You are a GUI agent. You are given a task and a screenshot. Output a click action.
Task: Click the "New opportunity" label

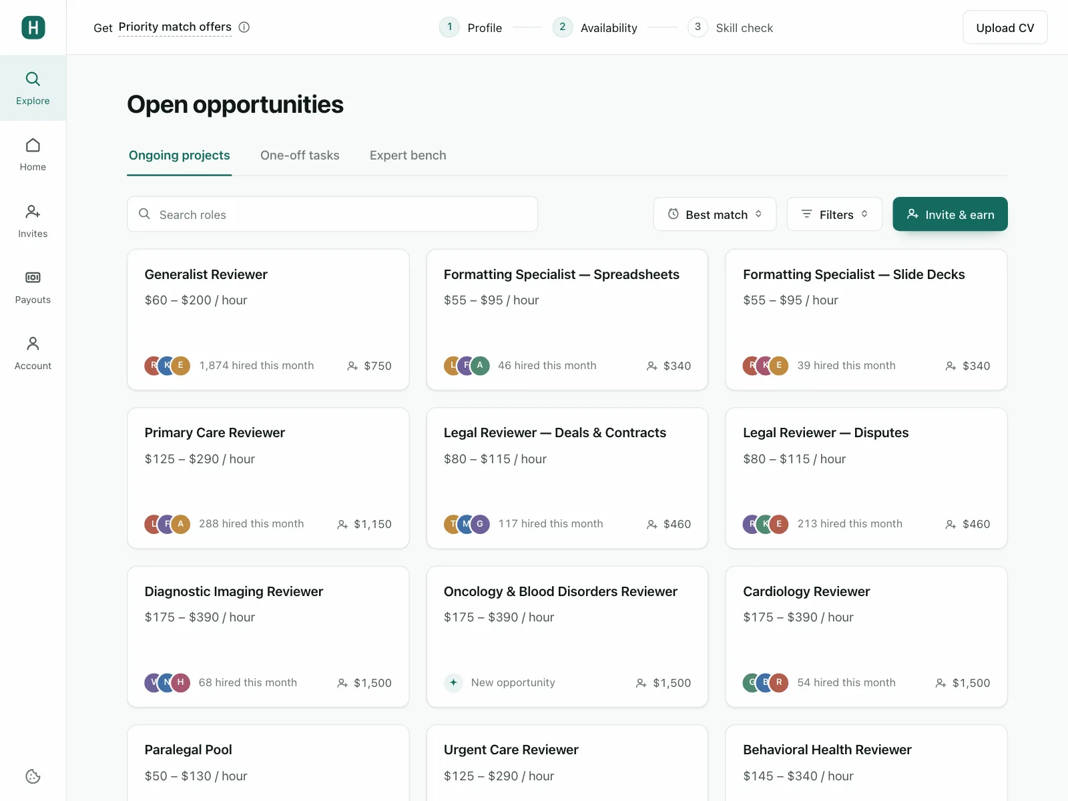513,683
